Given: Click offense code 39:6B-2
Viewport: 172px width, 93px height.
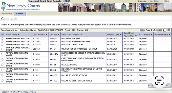Looking at the screenshot, I should click(53, 70).
